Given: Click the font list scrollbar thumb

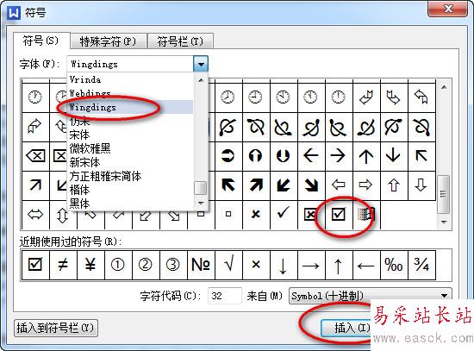Looking at the screenshot, I should click(x=201, y=188).
